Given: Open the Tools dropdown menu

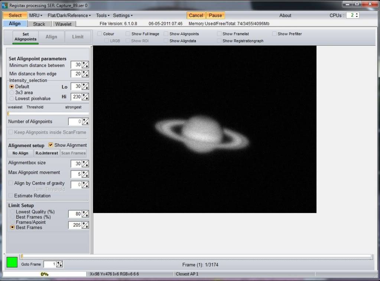Looking at the screenshot, I should pos(103,16).
